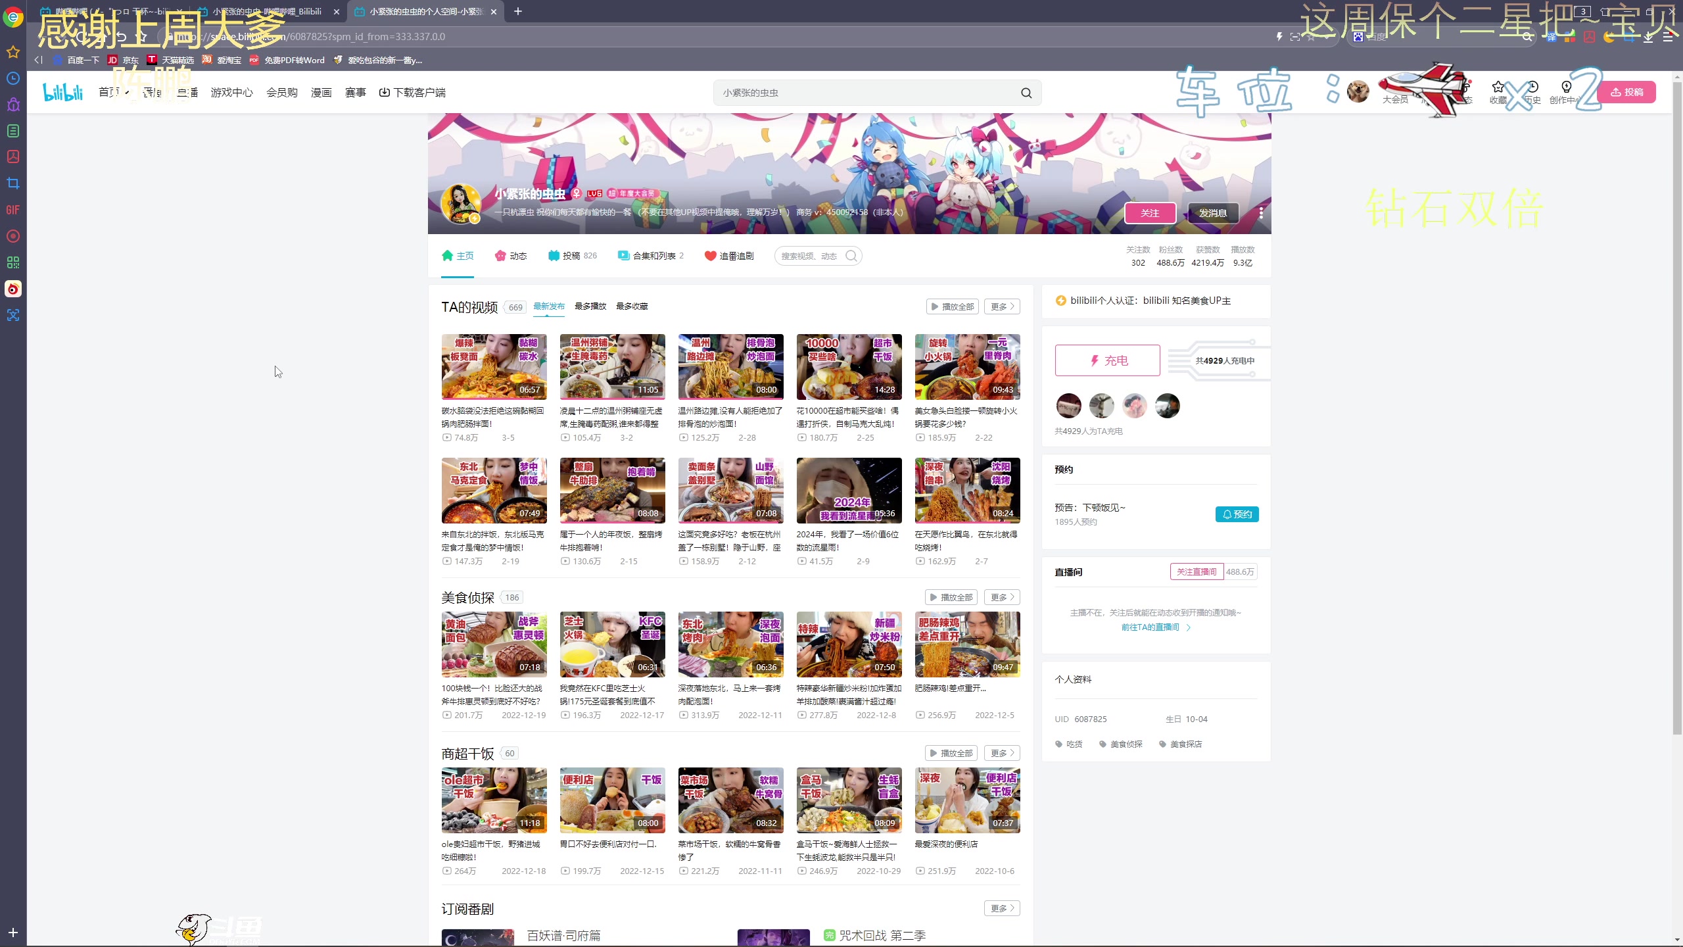Click the pink 投稿 upload button

tap(1626, 92)
